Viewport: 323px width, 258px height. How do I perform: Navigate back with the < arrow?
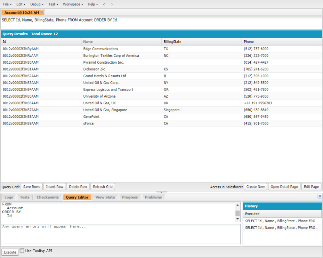pyautogui.click(x=104, y=4)
